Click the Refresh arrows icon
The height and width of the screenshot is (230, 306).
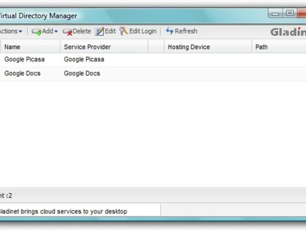point(169,31)
